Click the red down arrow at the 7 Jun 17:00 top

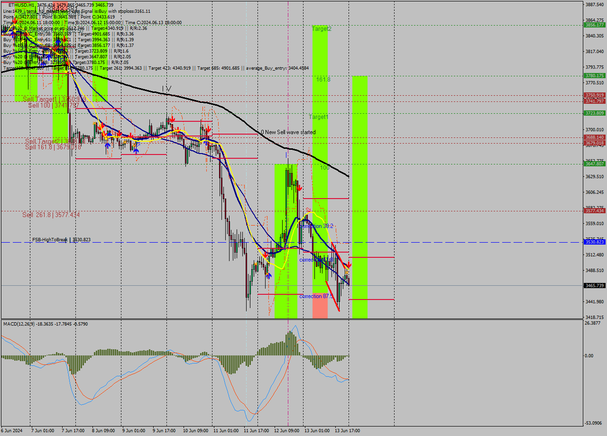click(68, 63)
